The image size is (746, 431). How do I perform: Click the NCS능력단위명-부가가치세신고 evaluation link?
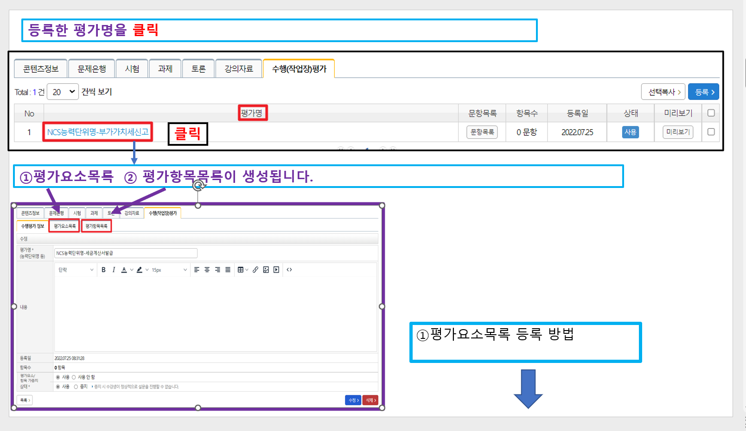[98, 132]
